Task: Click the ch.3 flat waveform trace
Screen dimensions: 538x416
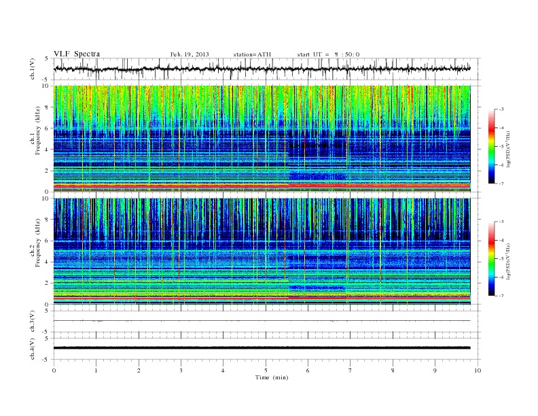Action: pyautogui.click(x=262, y=321)
